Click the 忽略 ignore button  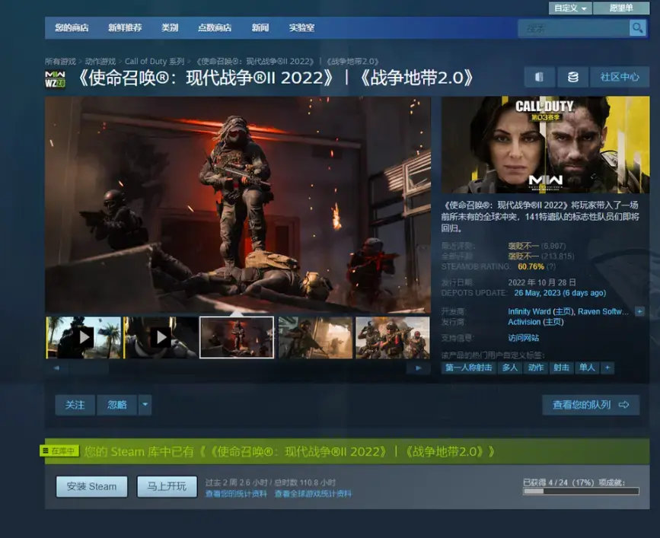(117, 405)
